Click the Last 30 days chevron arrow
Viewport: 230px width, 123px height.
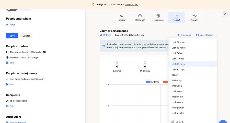[214, 35]
